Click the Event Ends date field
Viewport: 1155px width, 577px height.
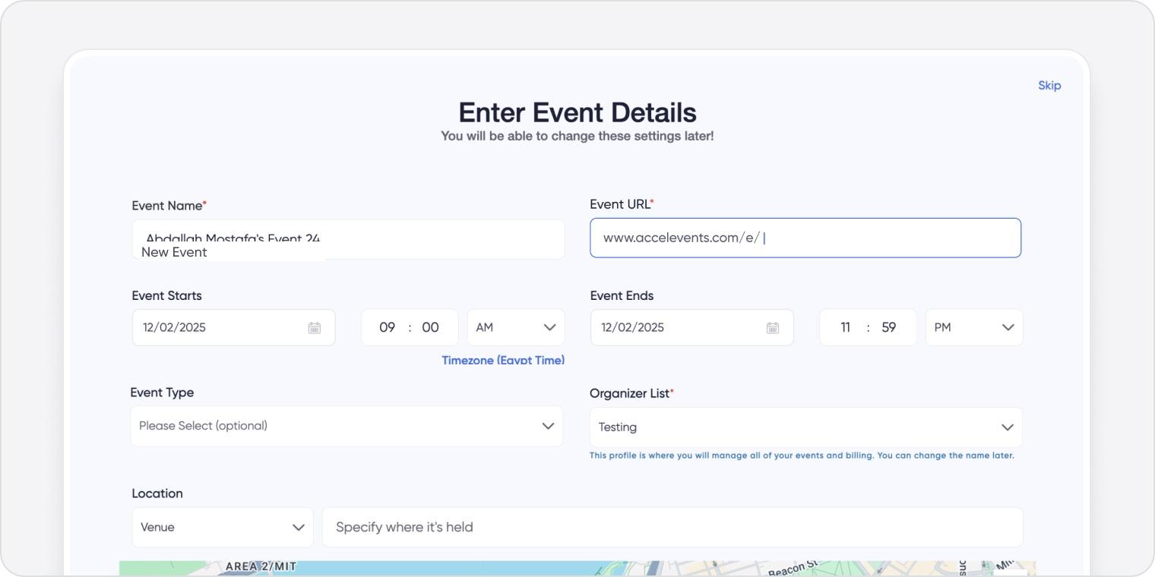click(x=691, y=327)
